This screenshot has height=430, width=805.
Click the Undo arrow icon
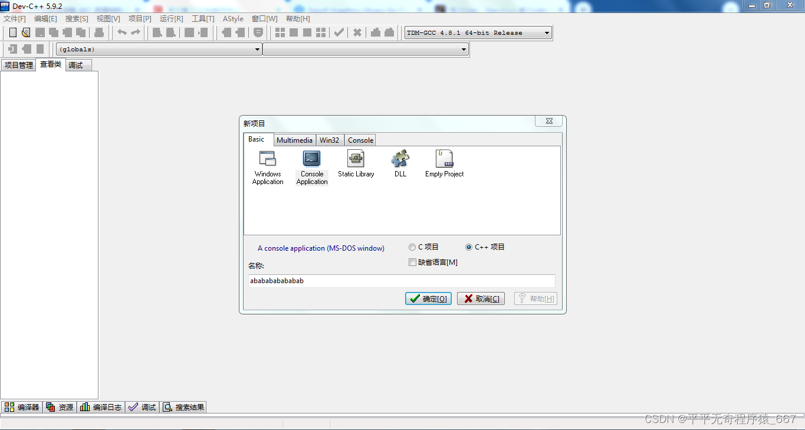122,32
